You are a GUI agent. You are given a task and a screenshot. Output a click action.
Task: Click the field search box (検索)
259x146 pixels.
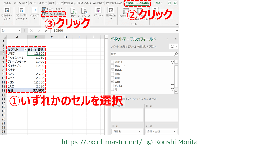(142, 54)
